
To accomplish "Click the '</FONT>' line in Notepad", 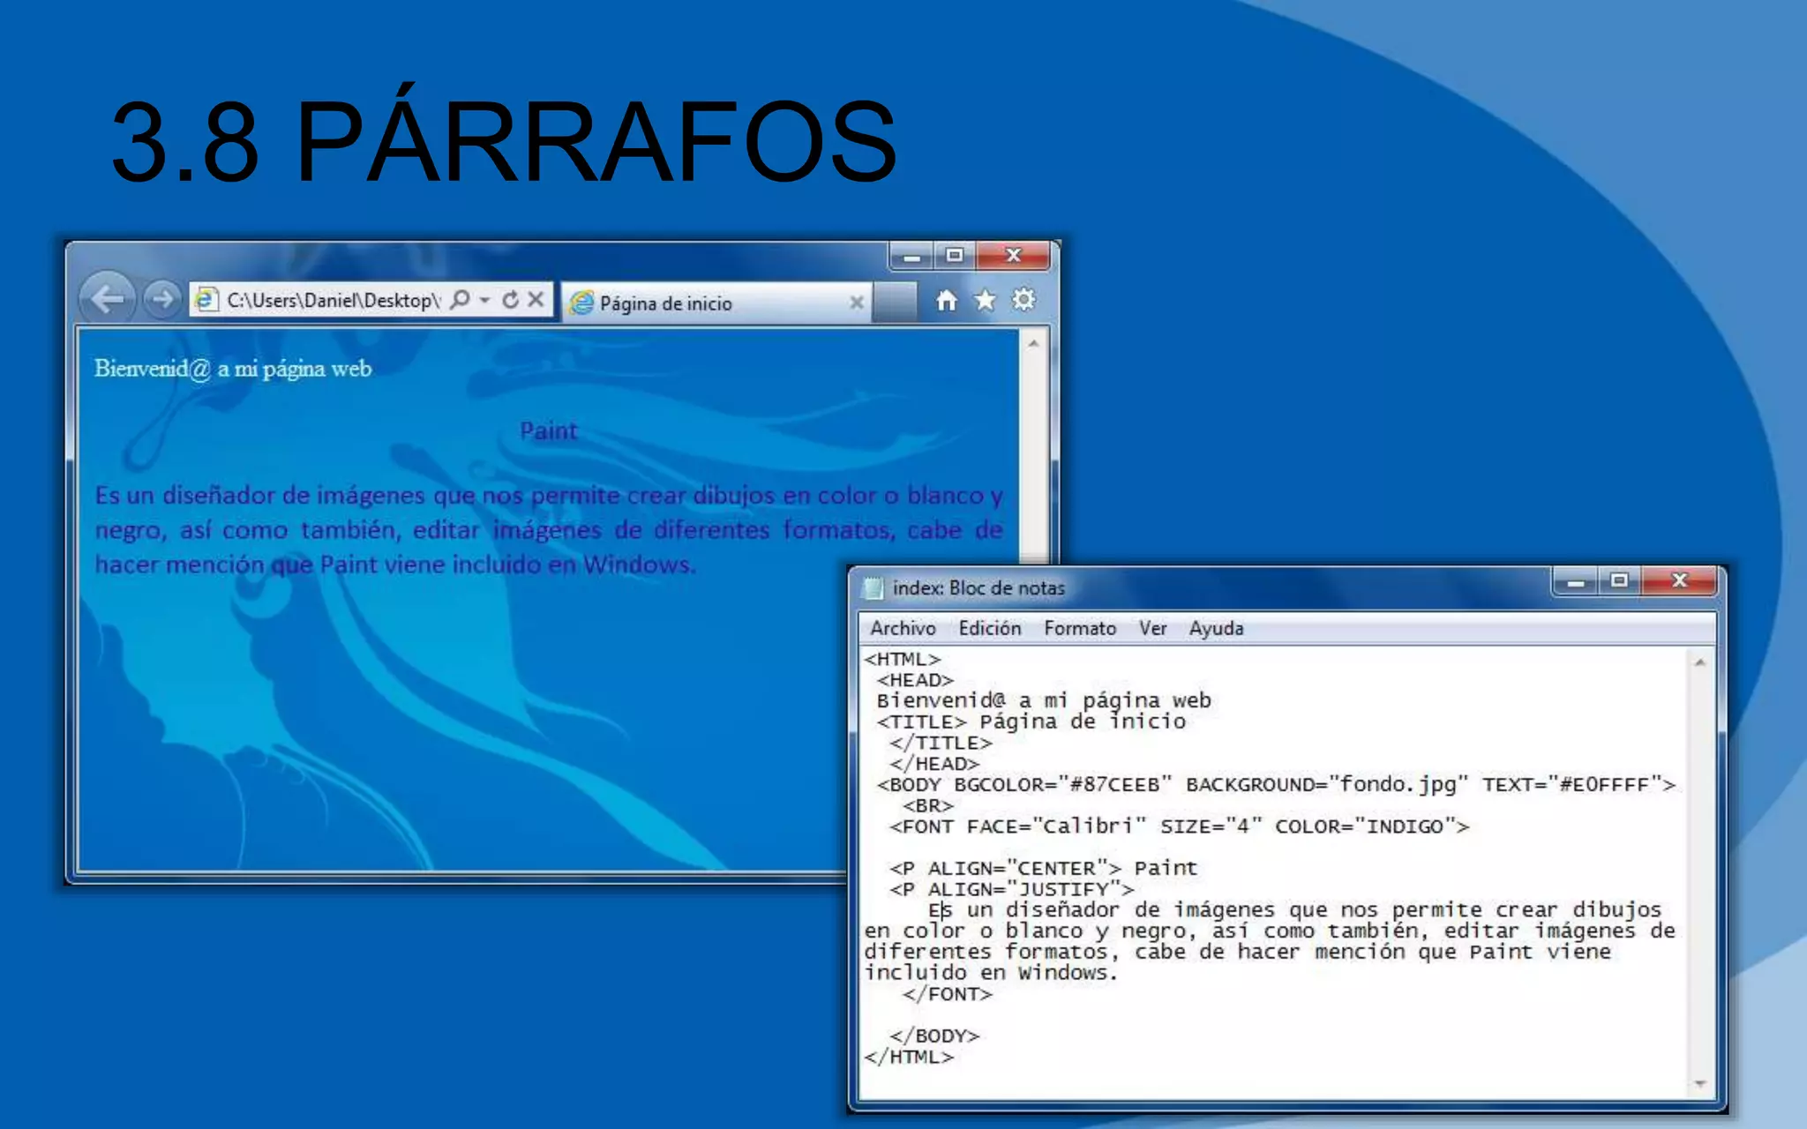I will point(947,994).
